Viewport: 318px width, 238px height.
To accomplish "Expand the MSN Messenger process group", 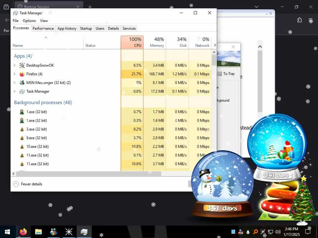I will (x=14, y=82).
